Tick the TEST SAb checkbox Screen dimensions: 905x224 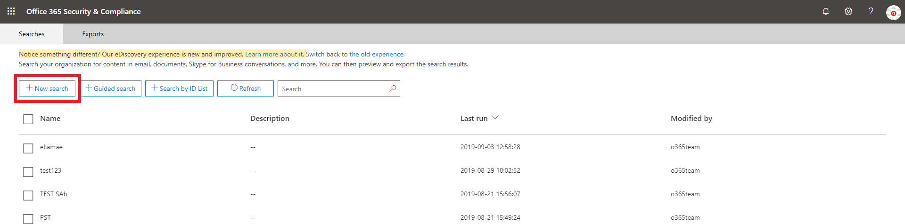(x=28, y=195)
